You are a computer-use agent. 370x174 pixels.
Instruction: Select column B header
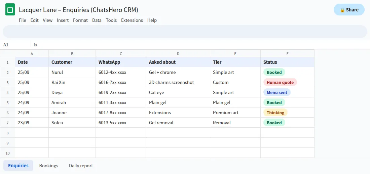pyautogui.click(x=72, y=53)
